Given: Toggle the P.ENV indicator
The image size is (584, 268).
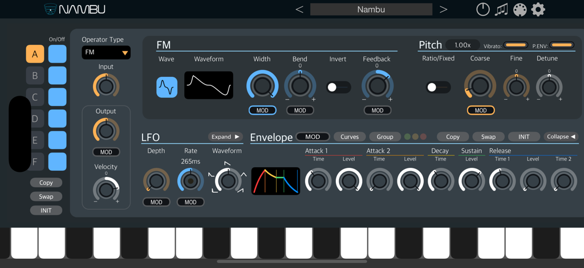Looking at the screenshot, I should click(x=562, y=46).
